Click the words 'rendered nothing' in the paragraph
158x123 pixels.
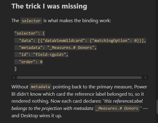pyautogui.click(x=30, y=101)
